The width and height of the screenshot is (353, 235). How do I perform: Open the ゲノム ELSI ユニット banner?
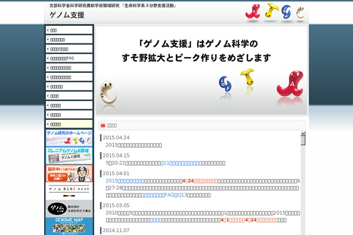(69, 191)
